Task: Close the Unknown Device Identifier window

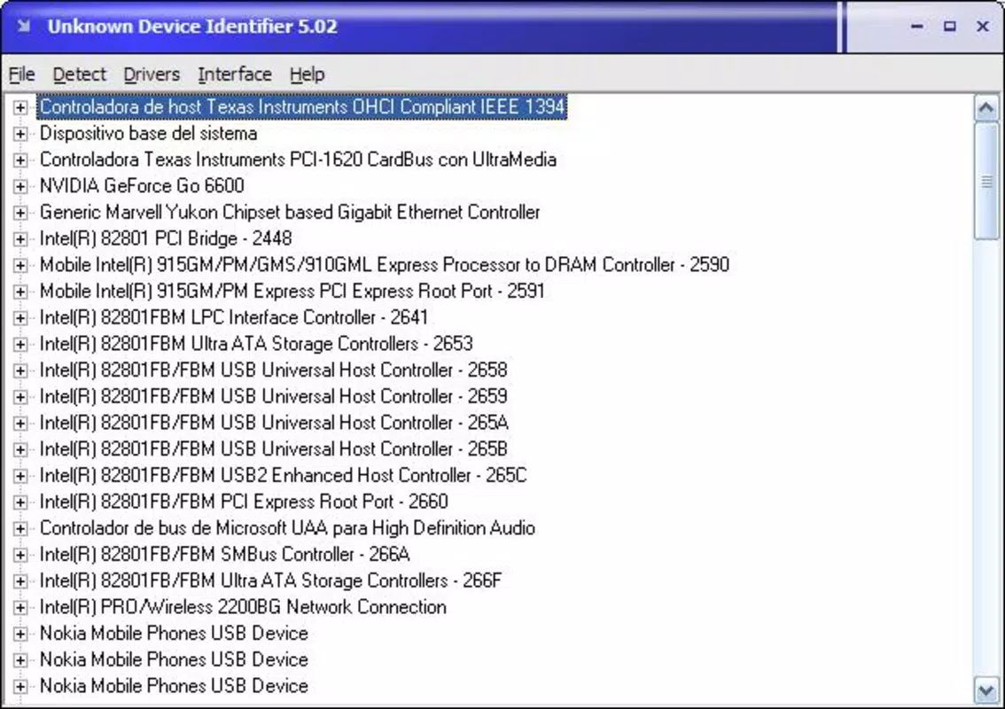Action: pyautogui.click(x=983, y=27)
